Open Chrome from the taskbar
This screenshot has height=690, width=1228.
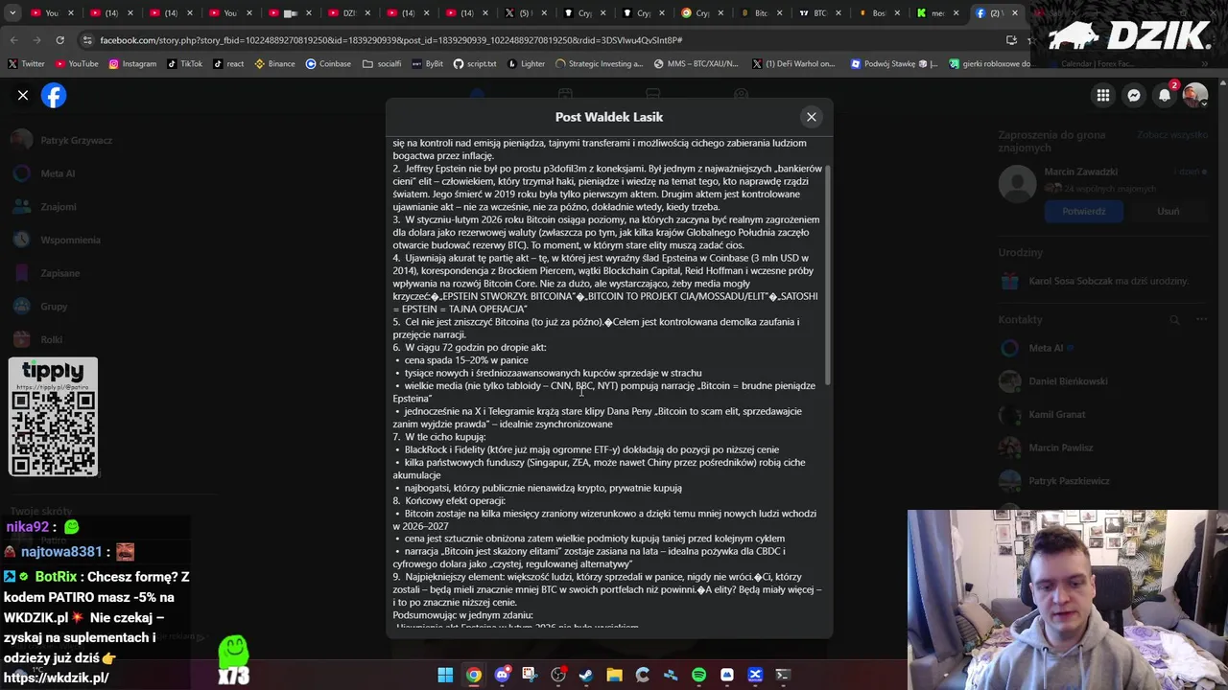[x=474, y=675]
